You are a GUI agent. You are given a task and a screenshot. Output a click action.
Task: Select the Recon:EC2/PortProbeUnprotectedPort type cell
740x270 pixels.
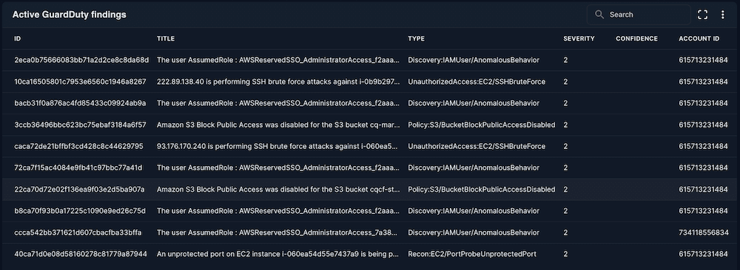pos(472,254)
